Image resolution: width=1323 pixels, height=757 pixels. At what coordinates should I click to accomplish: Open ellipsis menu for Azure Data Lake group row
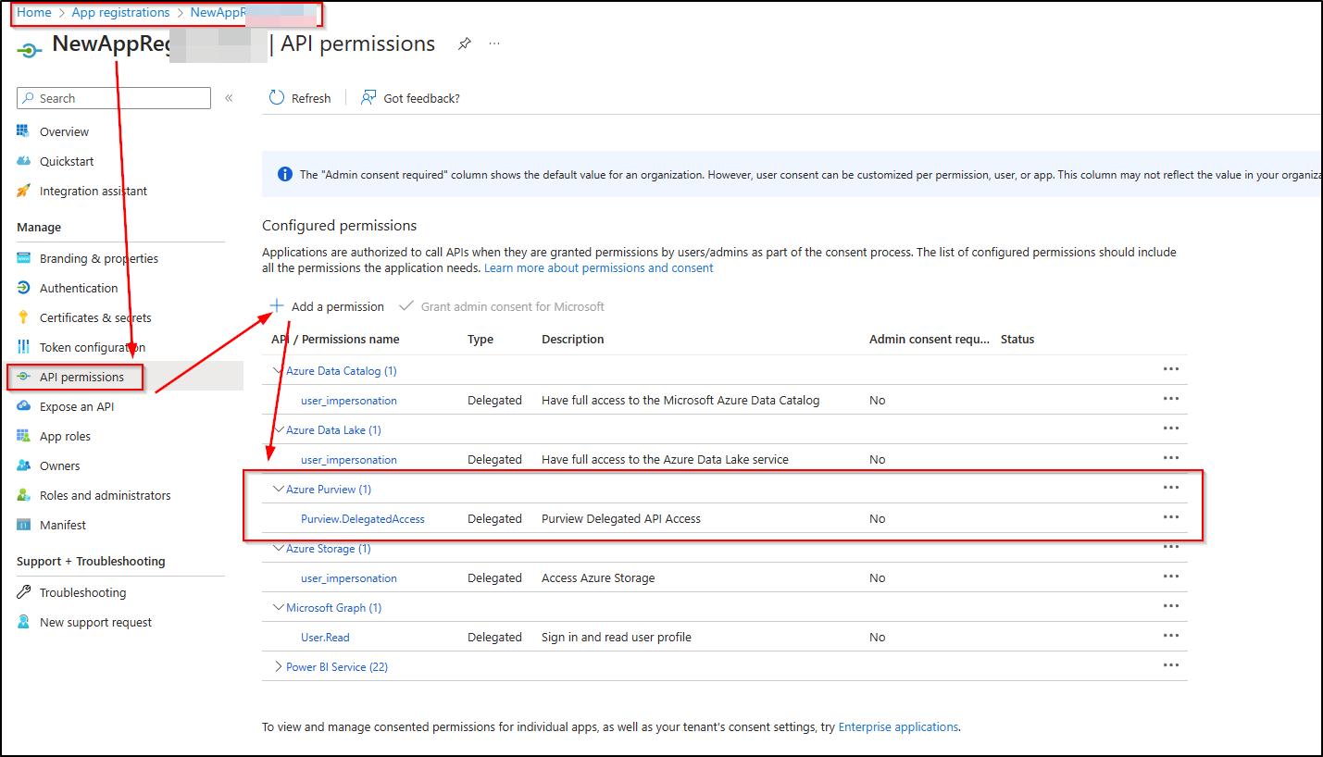[x=1171, y=428]
